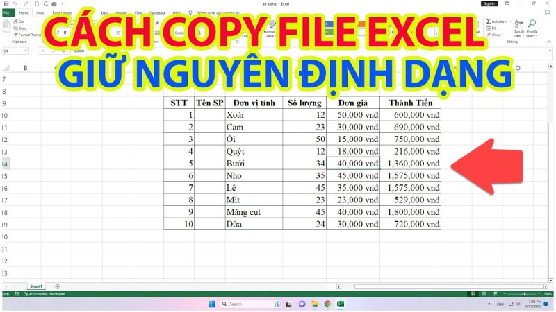Open Find & Select tool

[x=531, y=29]
